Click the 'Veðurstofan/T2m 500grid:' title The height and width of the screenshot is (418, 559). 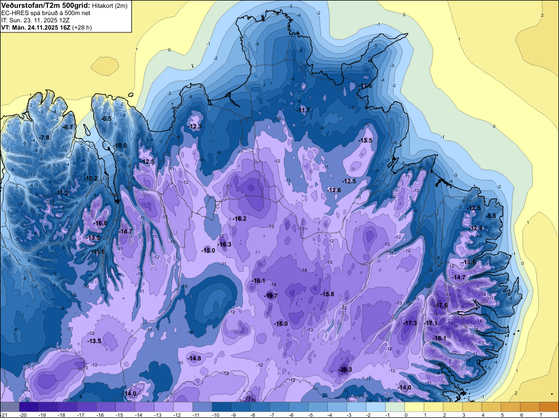pos(45,5)
